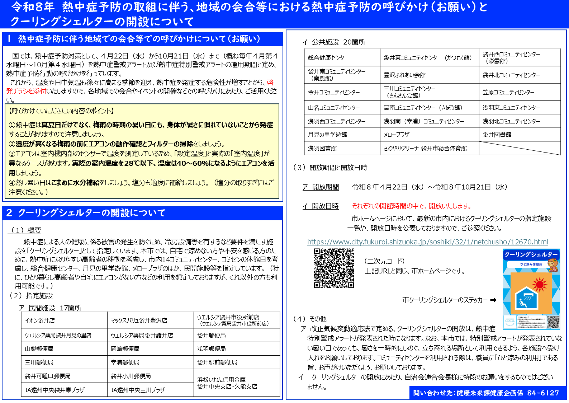This screenshot has width=569, height=403.
Task: Click table cell ウエルシア袋井市役所前店
Action: coord(237,320)
